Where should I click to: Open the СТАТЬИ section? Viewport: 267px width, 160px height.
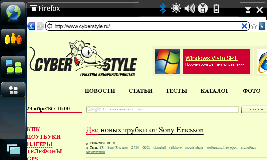141,91
